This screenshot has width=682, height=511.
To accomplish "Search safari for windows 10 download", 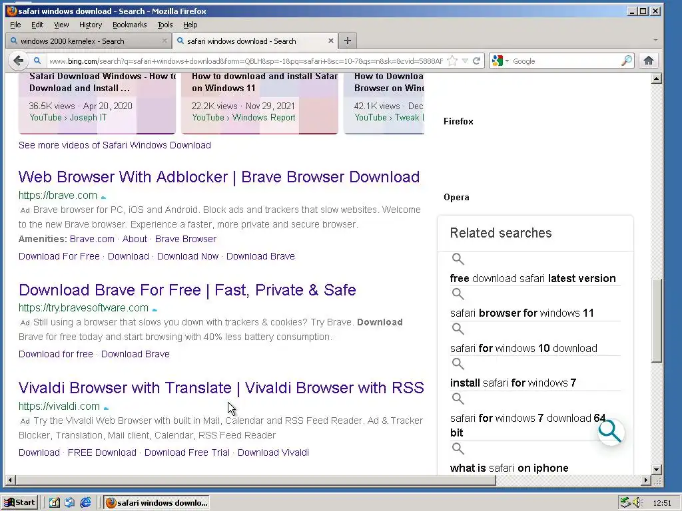I will [523, 348].
